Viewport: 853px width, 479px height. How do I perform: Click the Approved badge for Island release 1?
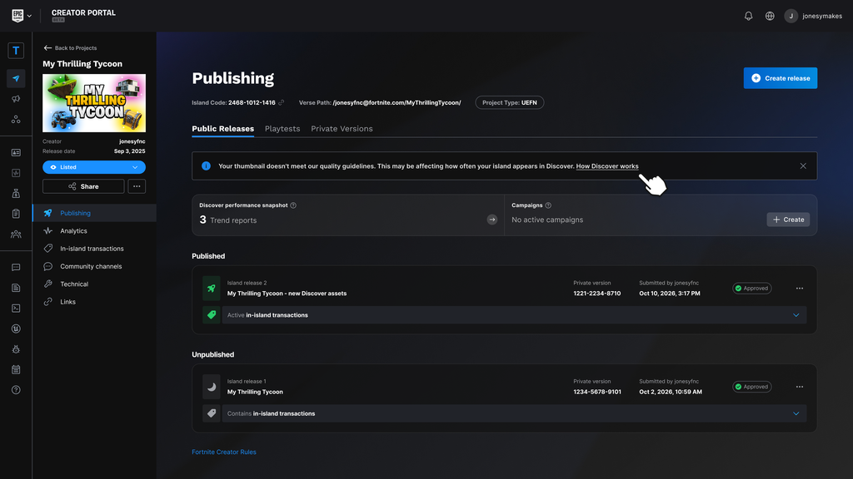pyautogui.click(x=752, y=387)
